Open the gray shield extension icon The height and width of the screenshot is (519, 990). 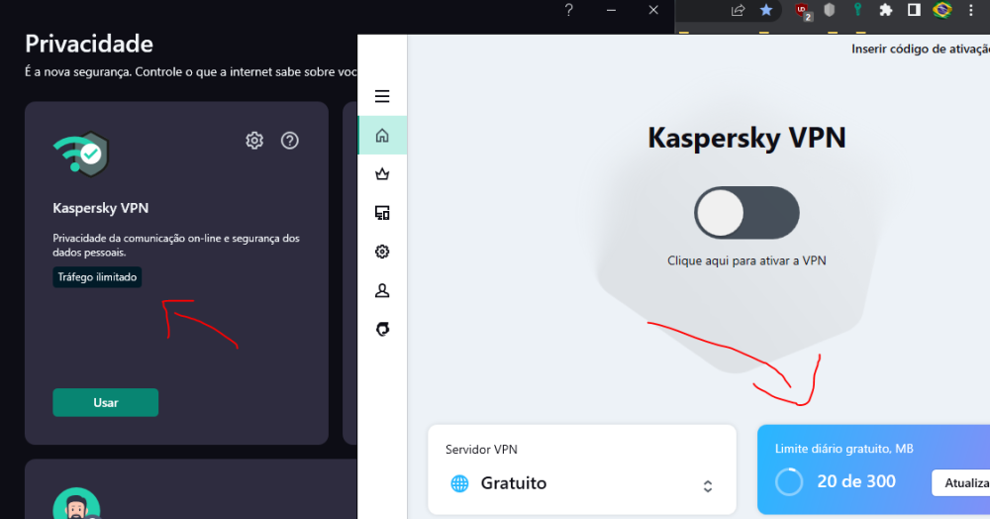click(x=830, y=10)
